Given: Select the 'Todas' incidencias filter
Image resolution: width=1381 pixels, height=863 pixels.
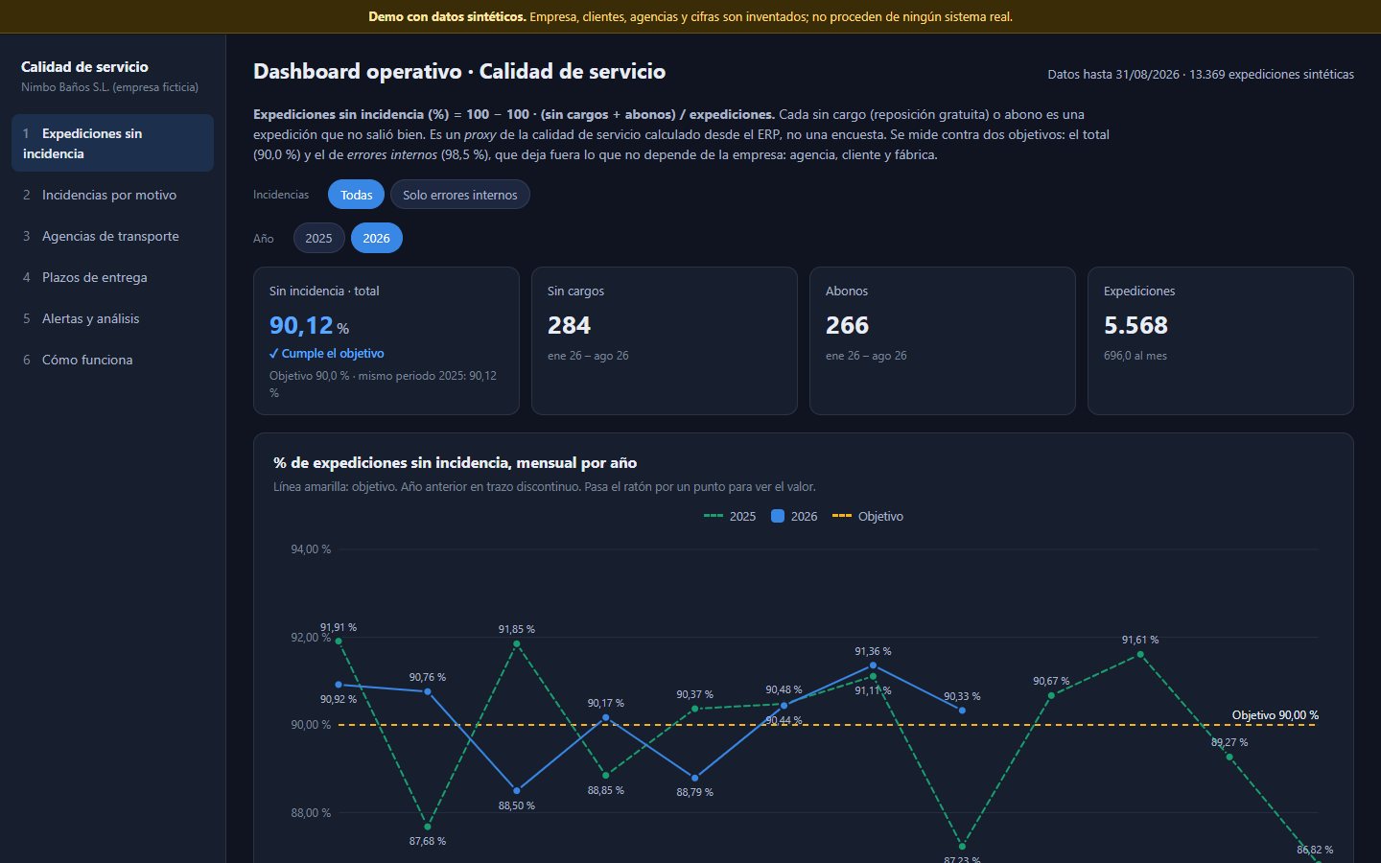Looking at the screenshot, I should [356, 195].
